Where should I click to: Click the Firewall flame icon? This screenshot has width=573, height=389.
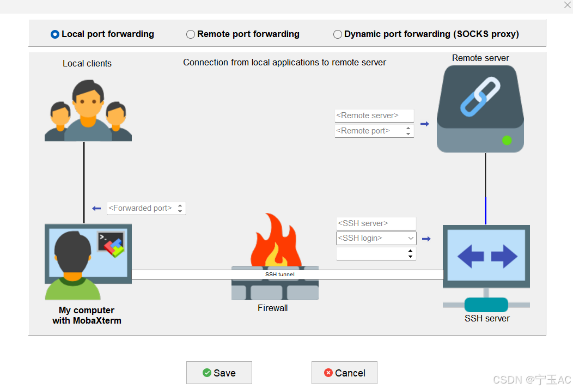coord(276,240)
